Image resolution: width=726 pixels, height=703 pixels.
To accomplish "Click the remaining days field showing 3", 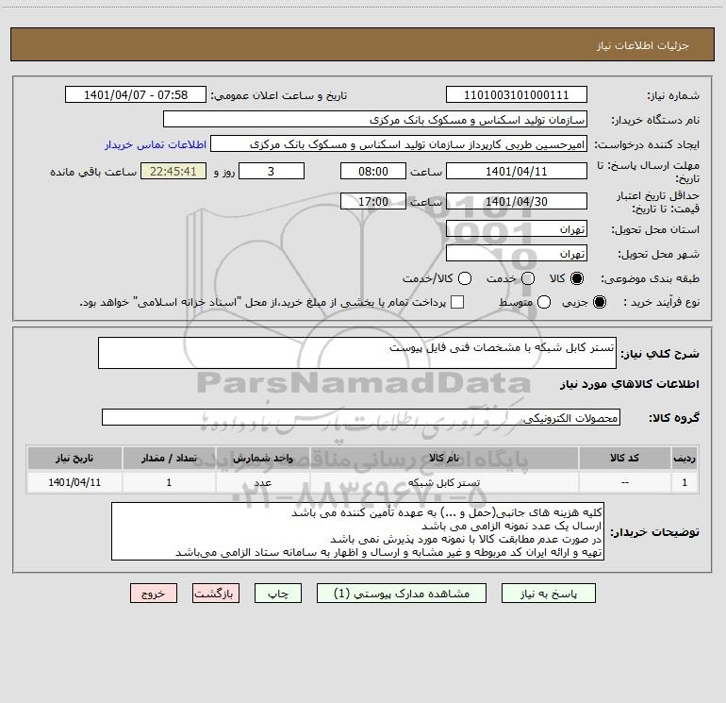I will 272,171.
